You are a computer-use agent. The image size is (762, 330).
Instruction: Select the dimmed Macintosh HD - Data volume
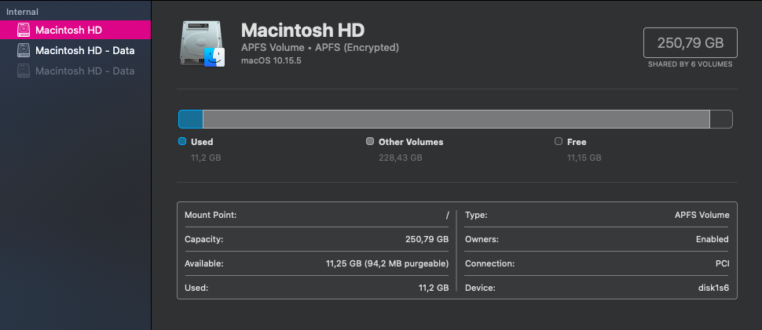coord(85,71)
